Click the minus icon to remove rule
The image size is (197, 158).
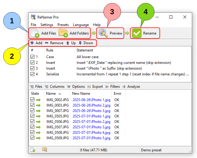point(47,43)
